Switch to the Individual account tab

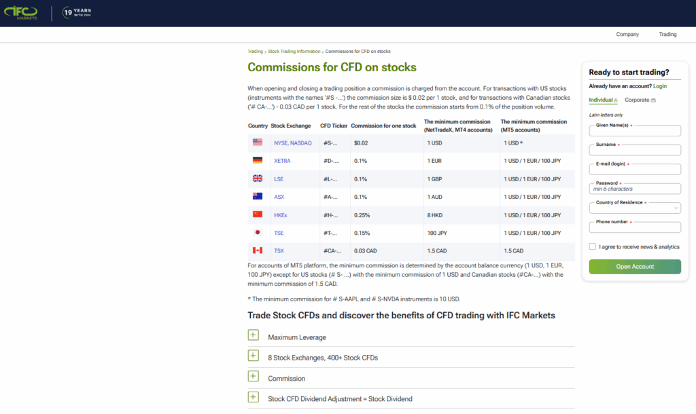603,100
